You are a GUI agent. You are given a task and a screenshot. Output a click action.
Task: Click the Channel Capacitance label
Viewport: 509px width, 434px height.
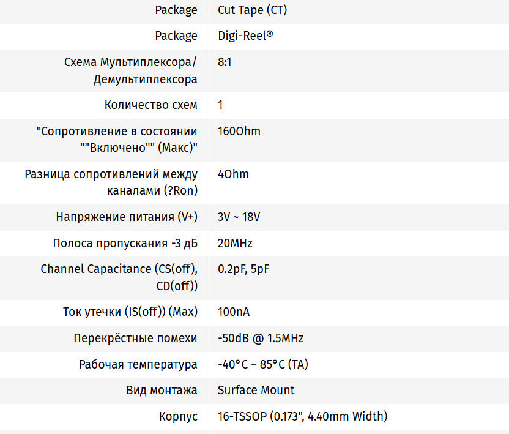[x=119, y=277]
